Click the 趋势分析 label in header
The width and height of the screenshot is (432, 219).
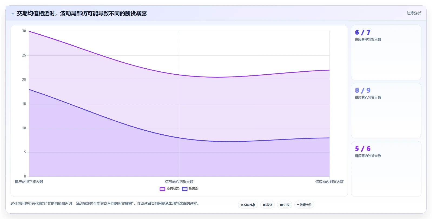click(x=414, y=13)
